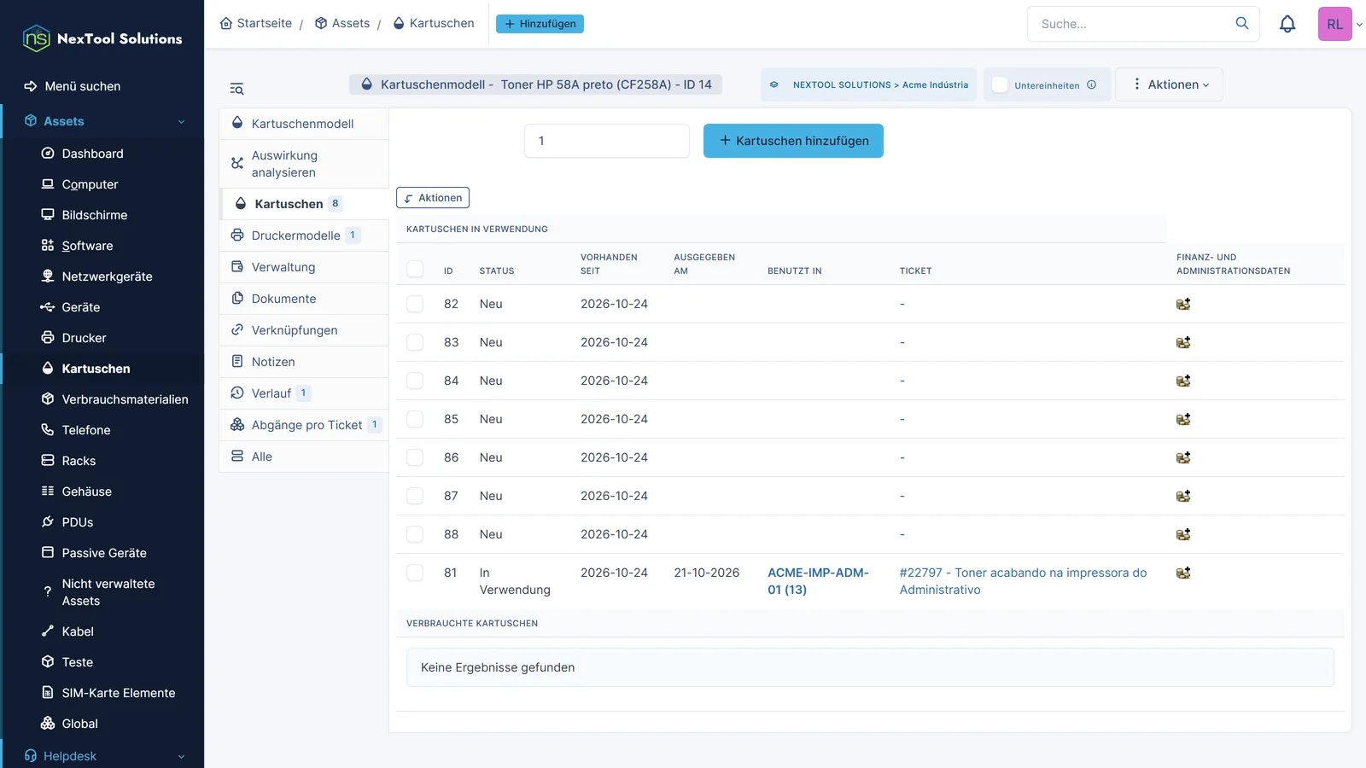Click the Kartuschen hinzufügen button
Screen dimensions: 1366x768
tap(793, 141)
